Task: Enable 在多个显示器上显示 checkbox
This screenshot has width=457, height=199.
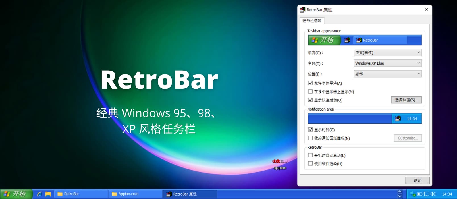Action: [x=310, y=92]
